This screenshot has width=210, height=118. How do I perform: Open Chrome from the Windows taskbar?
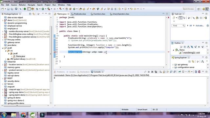pyautogui.click(x=23, y=115)
